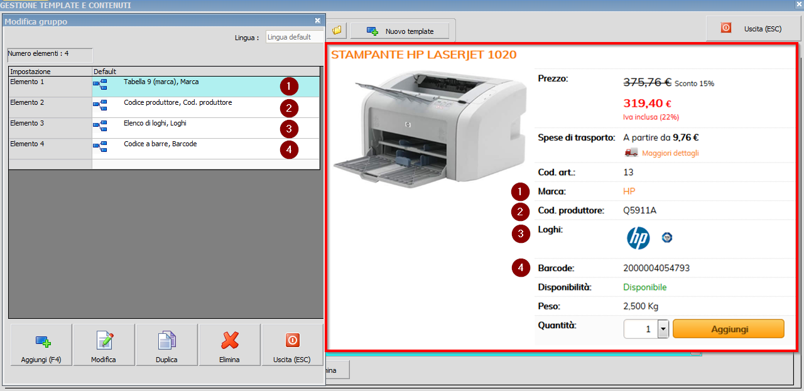The image size is (804, 391).
Task: Click the Default column header
Action: tap(206, 72)
